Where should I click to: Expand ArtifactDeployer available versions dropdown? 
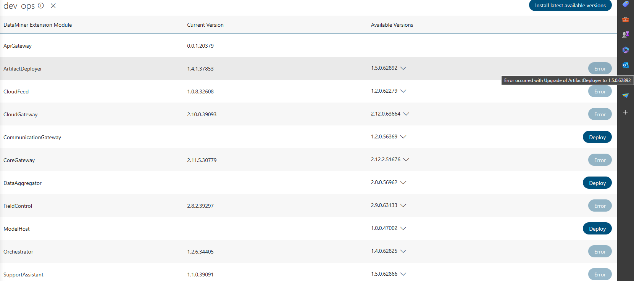tap(403, 68)
